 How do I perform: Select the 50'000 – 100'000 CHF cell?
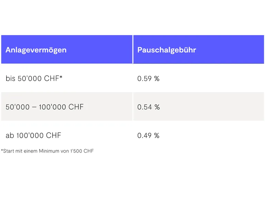click(x=45, y=107)
